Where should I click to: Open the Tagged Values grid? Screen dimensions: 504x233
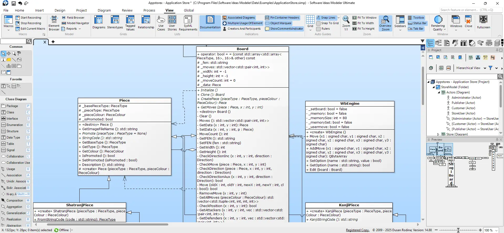(x=130, y=23)
